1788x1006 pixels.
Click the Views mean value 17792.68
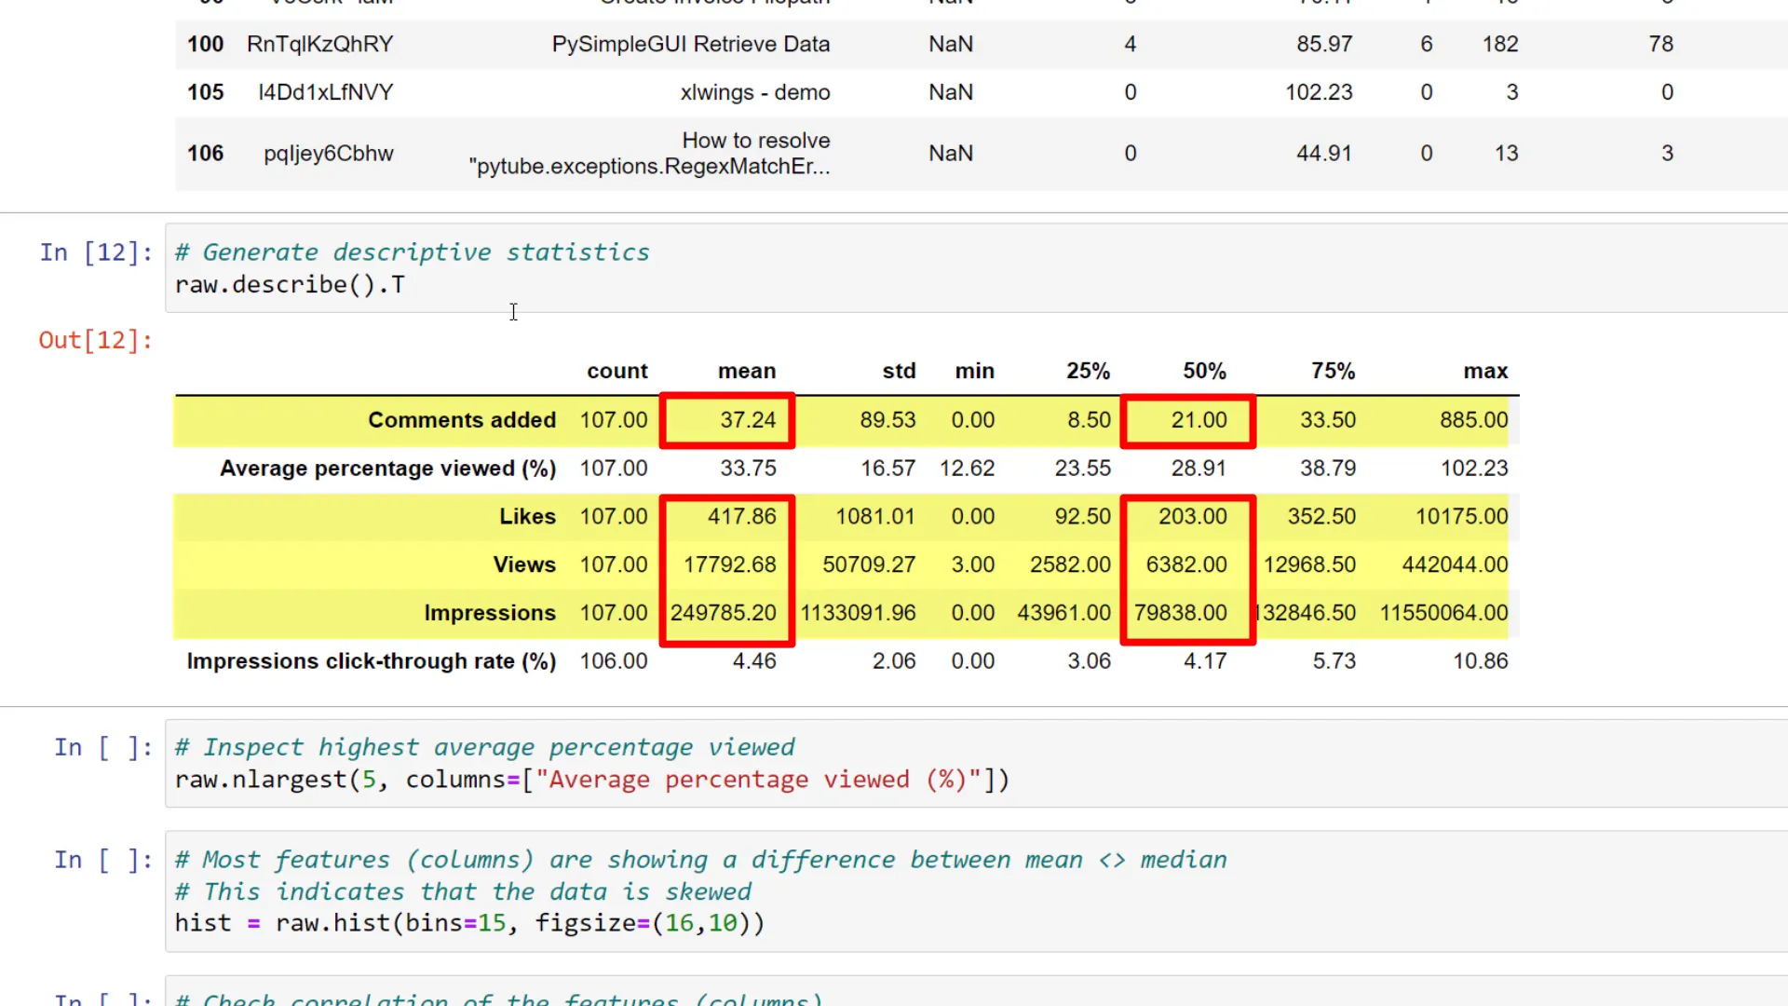pos(727,564)
